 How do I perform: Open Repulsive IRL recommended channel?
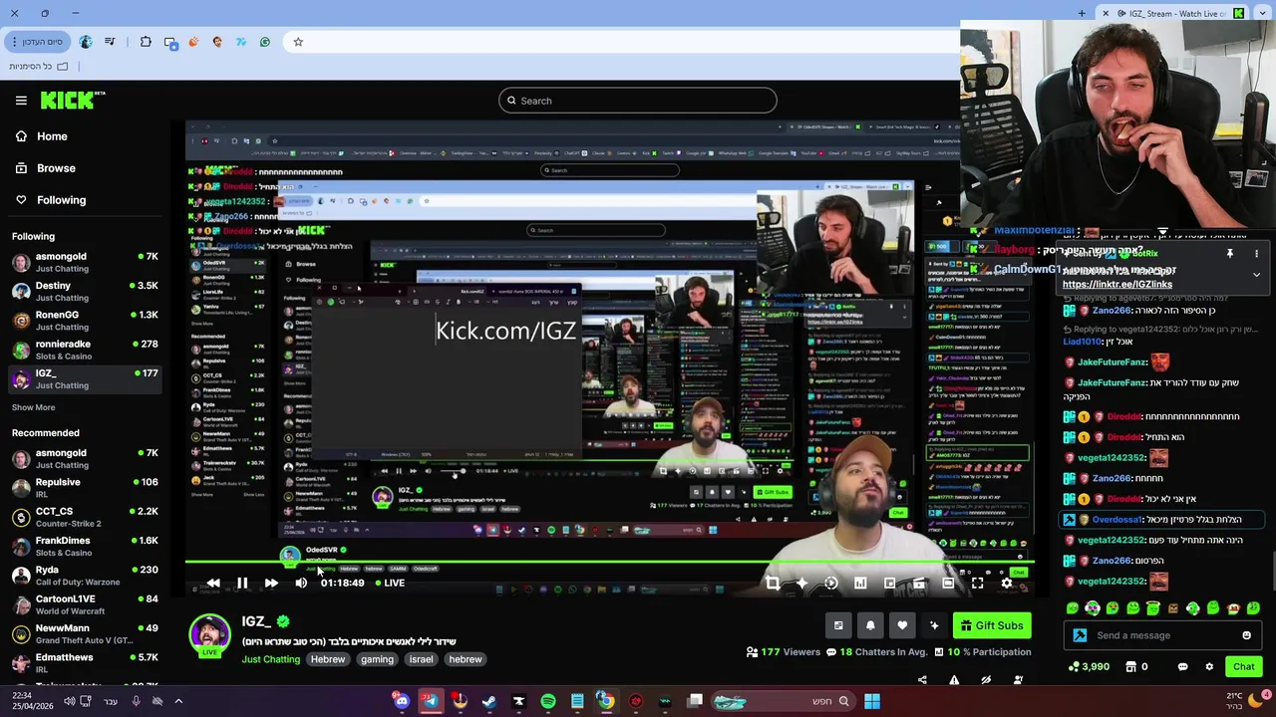click(x=85, y=488)
